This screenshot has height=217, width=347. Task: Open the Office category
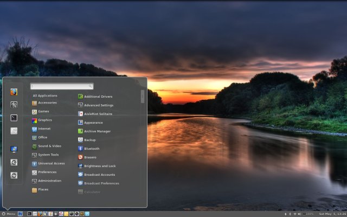(40, 137)
